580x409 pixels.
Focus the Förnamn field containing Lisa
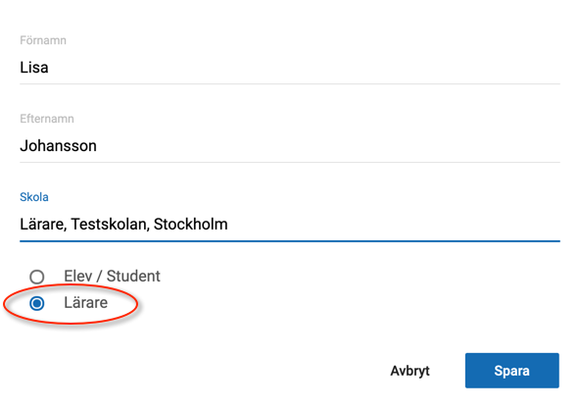tap(290, 68)
